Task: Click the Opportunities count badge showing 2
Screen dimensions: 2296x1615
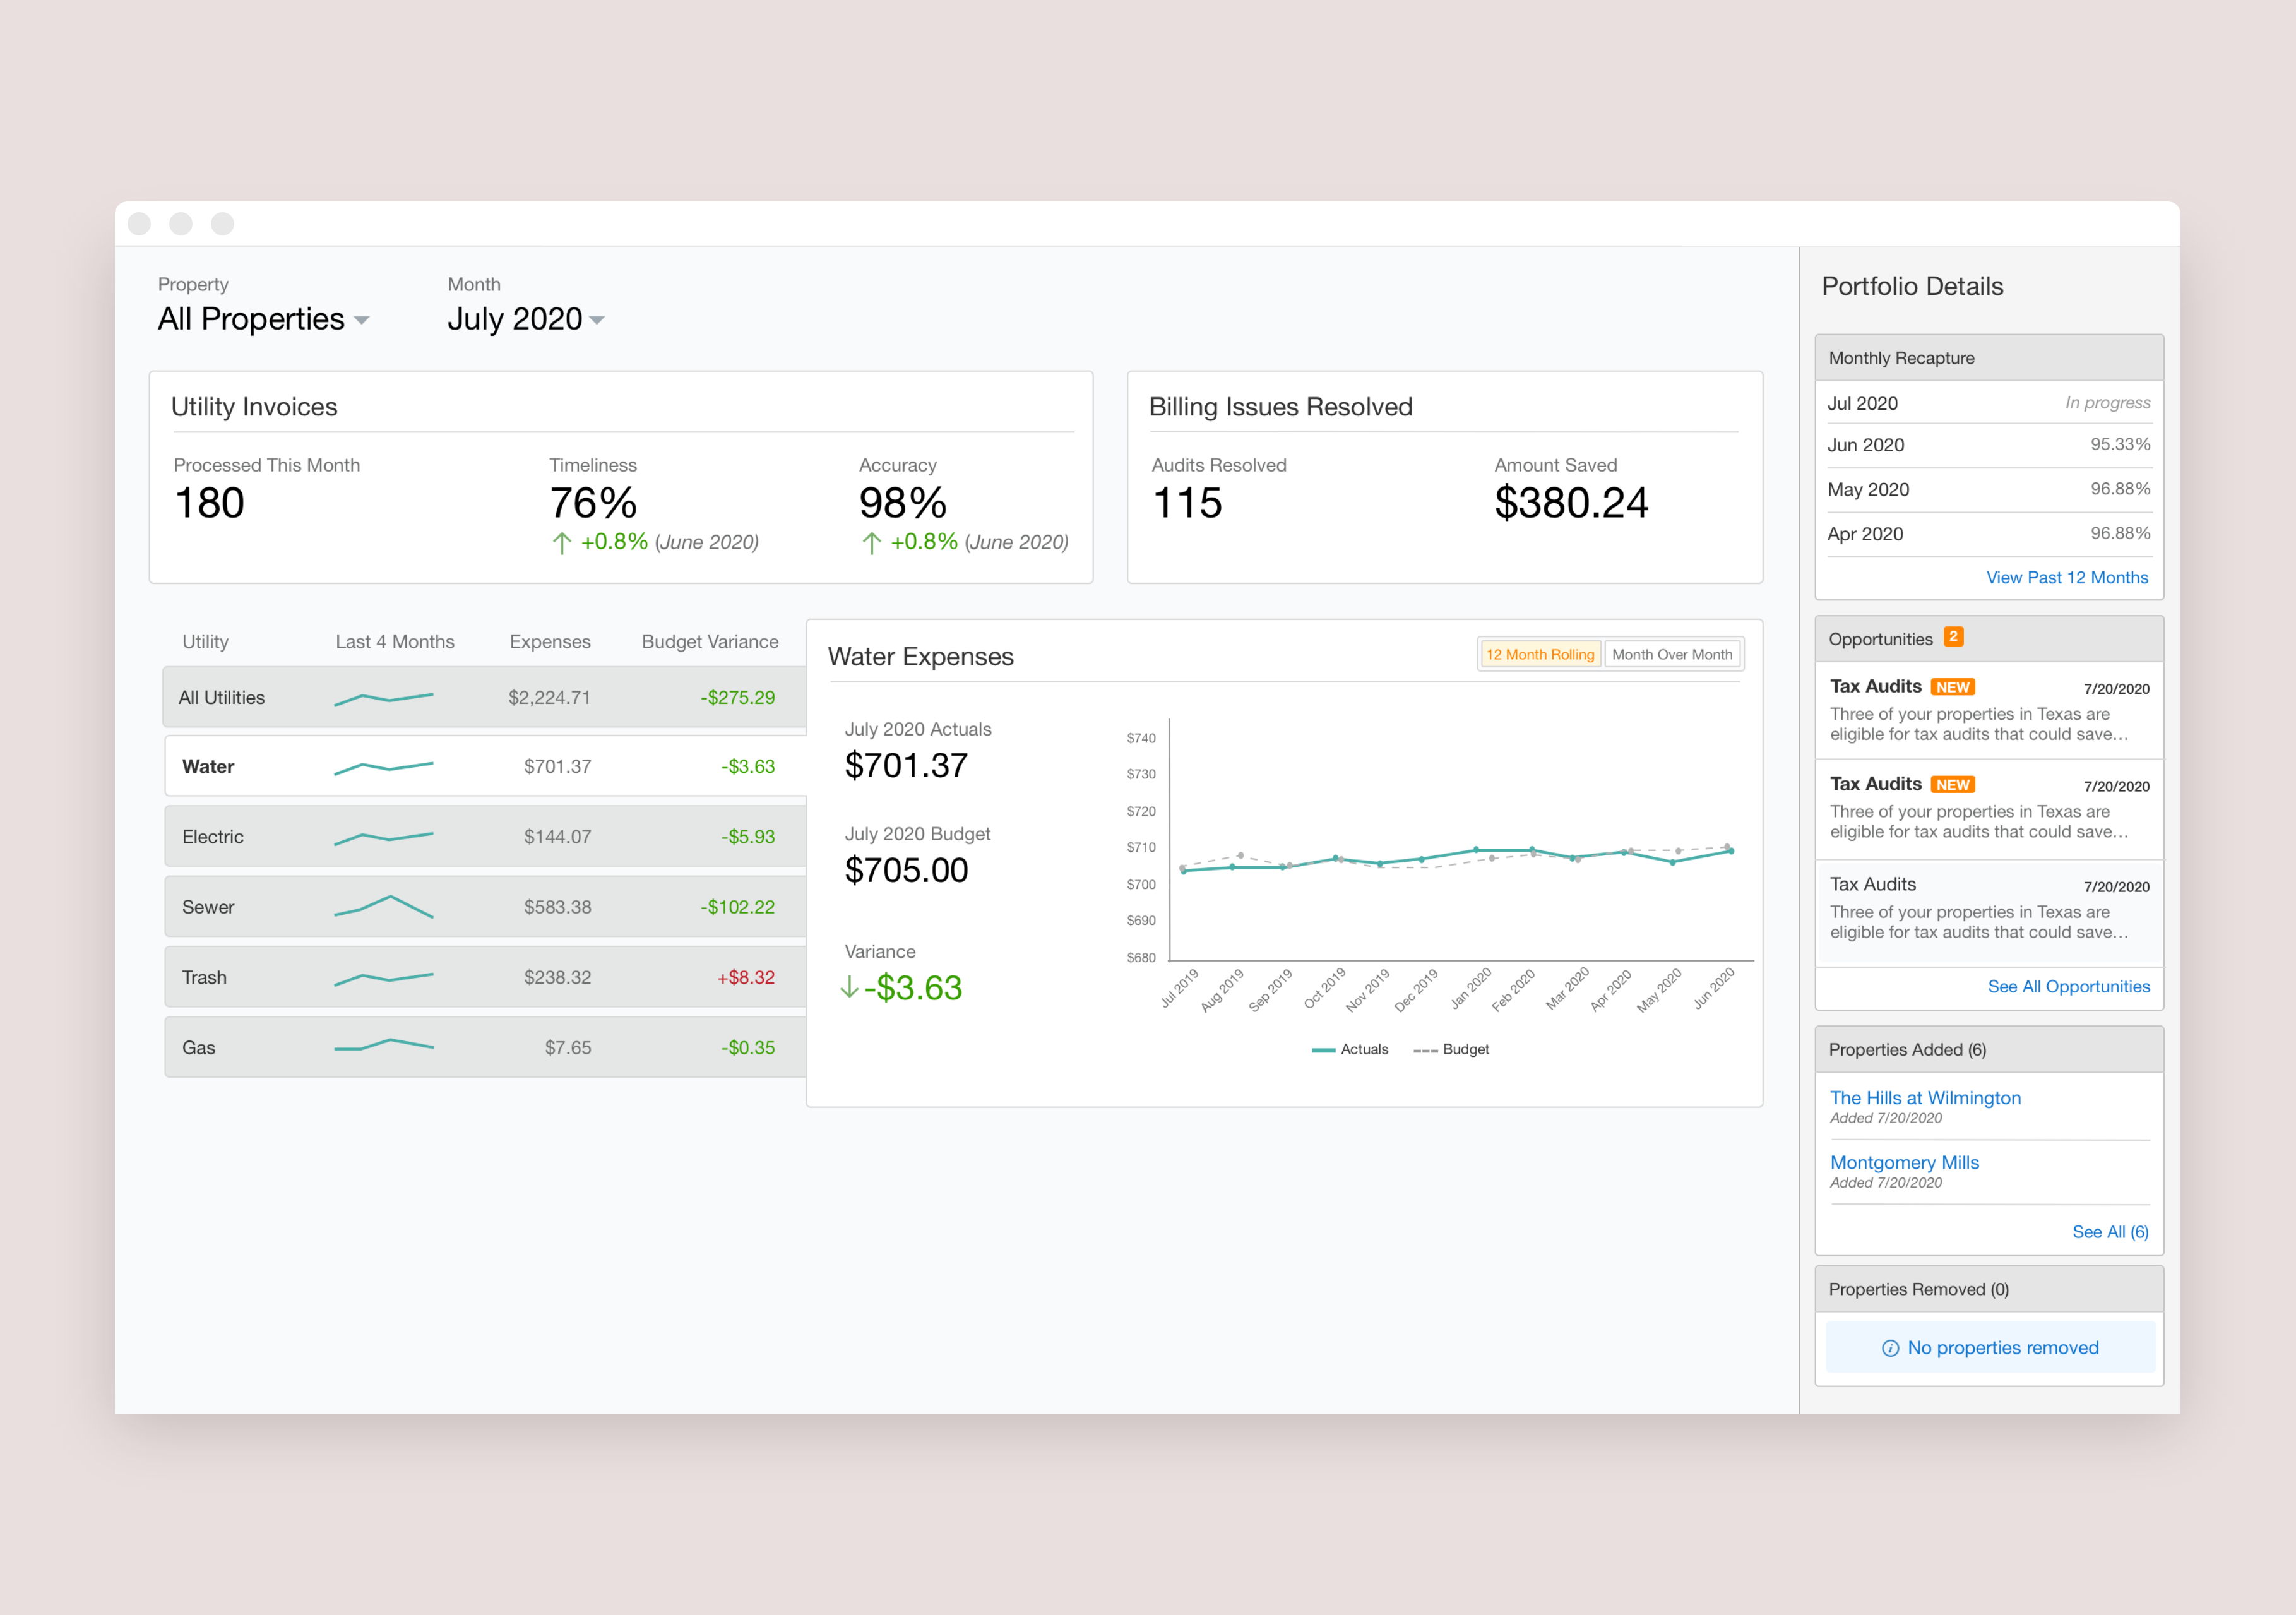Action: (1952, 637)
